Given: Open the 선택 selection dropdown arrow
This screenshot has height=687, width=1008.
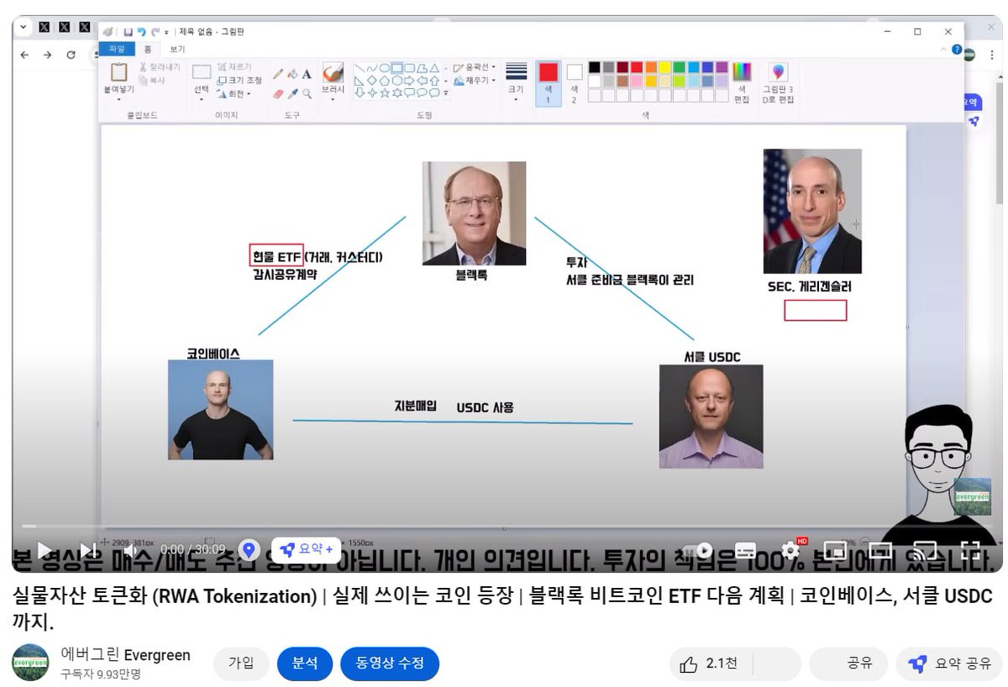Looking at the screenshot, I should (x=202, y=99).
